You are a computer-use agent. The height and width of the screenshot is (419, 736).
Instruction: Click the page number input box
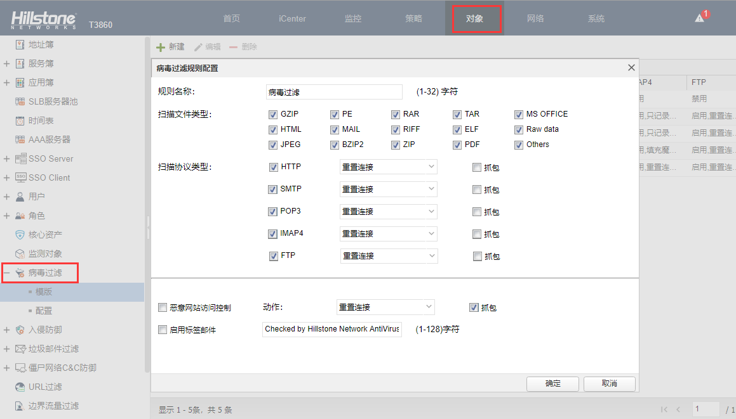click(706, 409)
